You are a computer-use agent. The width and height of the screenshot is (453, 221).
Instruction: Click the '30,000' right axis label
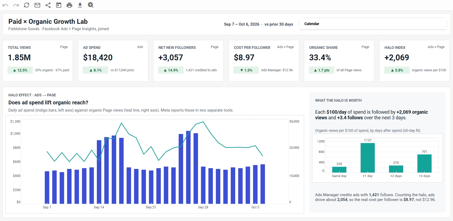(294, 121)
